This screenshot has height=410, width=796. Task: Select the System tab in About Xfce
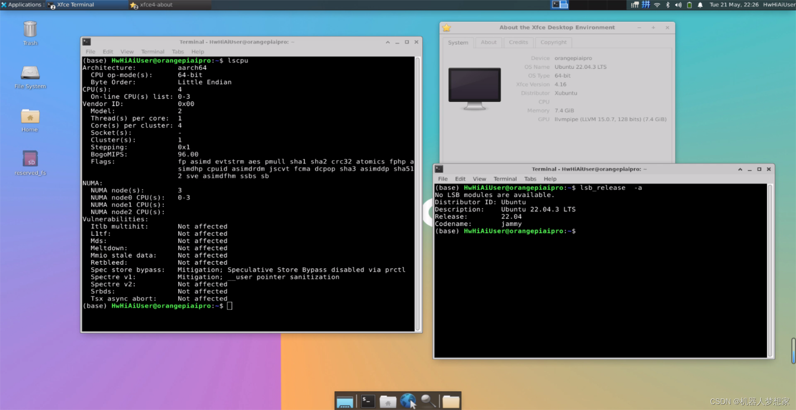pos(458,42)
